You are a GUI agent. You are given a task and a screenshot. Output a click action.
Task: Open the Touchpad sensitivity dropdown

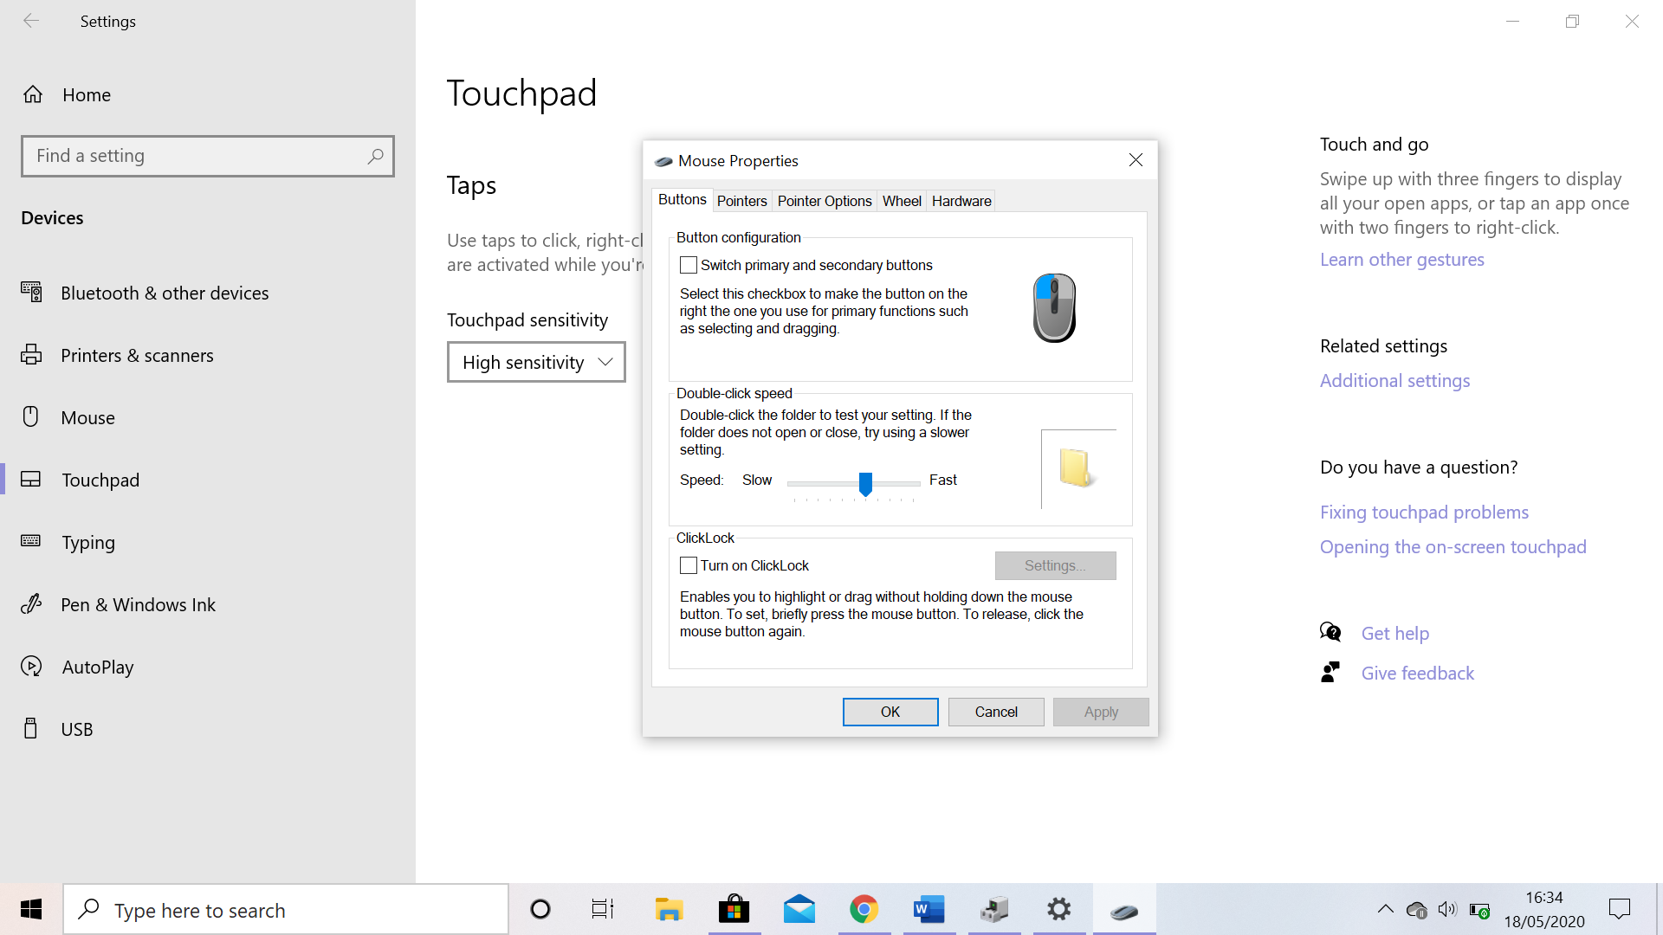tap(535, 362)
